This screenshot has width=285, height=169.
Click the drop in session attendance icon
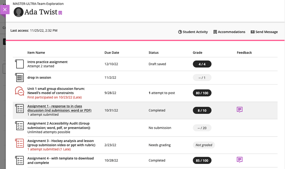(19, 77)
